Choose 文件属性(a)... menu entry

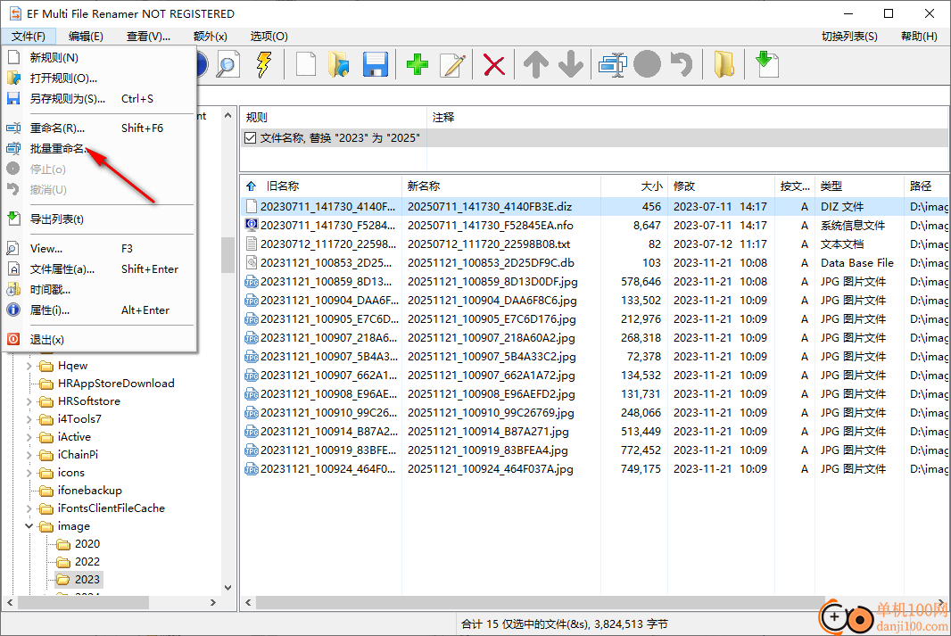point(98,269)
